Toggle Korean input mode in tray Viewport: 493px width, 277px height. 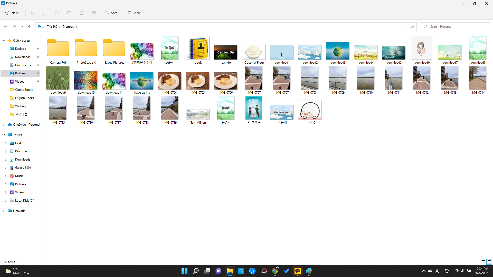447,271
